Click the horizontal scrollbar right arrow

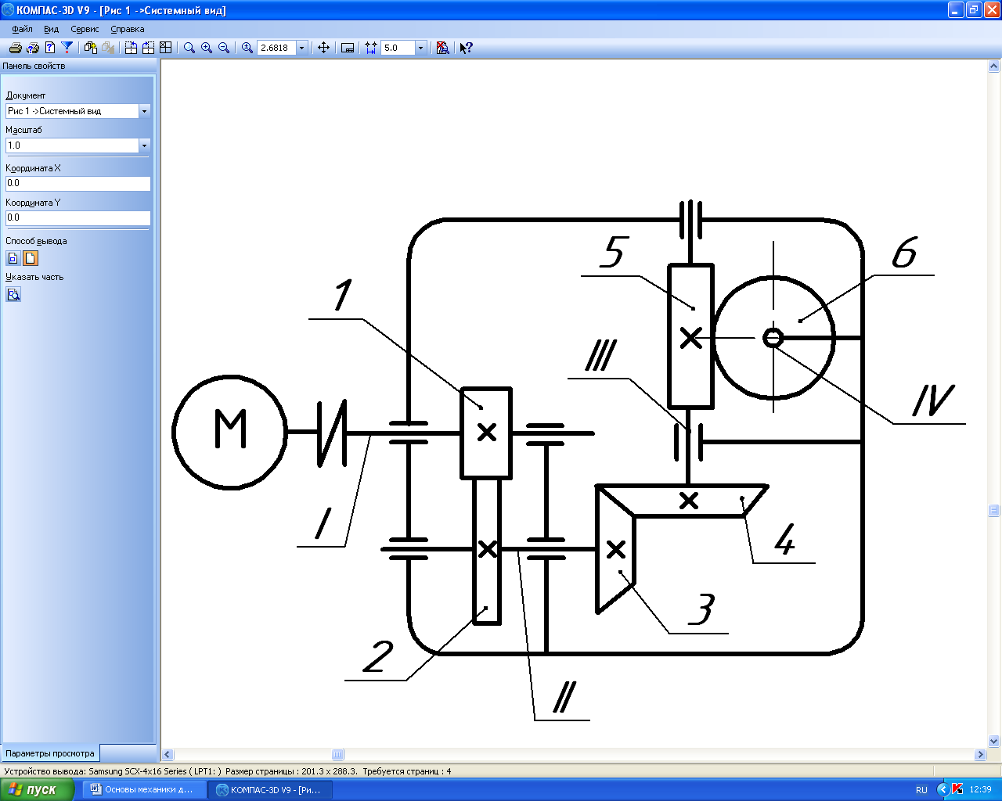pyautogui.click(x=980, y=755)
